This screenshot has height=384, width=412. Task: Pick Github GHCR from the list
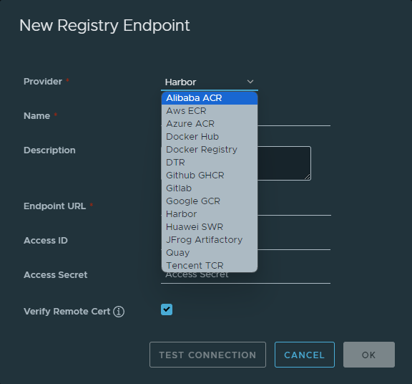coord(210,176)
